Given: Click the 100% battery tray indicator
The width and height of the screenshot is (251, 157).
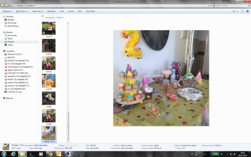Looking at the screenshot, I should pyautogui.click(x=215, y=154).
